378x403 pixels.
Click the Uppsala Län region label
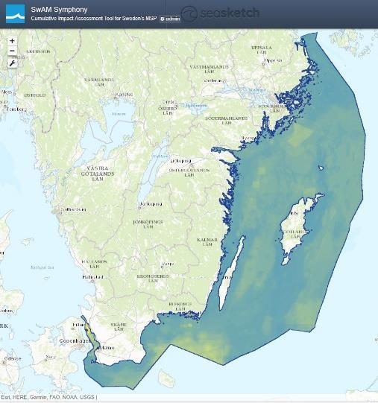pyautogui.click(x=262, y=50)
